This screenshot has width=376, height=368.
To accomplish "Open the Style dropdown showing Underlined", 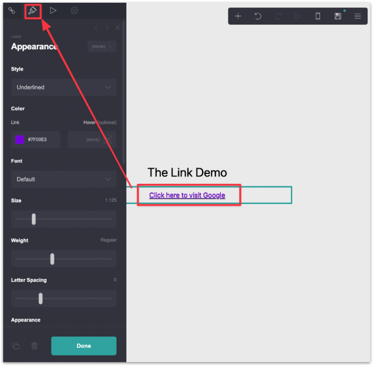I will click(63, 87).
